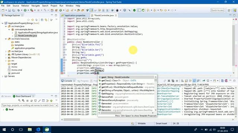Expand ApplicationPropertyStringsApplication.java node
This screenshot has height=133, width=238.
click(12, 33)
